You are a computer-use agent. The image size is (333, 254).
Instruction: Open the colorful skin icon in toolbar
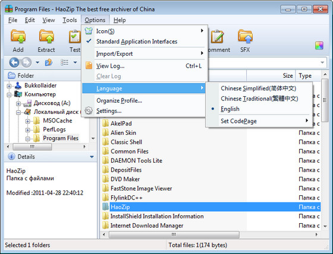tap(319, 45)
